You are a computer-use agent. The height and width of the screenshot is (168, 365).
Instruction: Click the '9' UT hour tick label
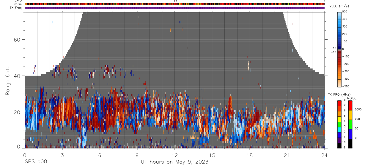137,155
